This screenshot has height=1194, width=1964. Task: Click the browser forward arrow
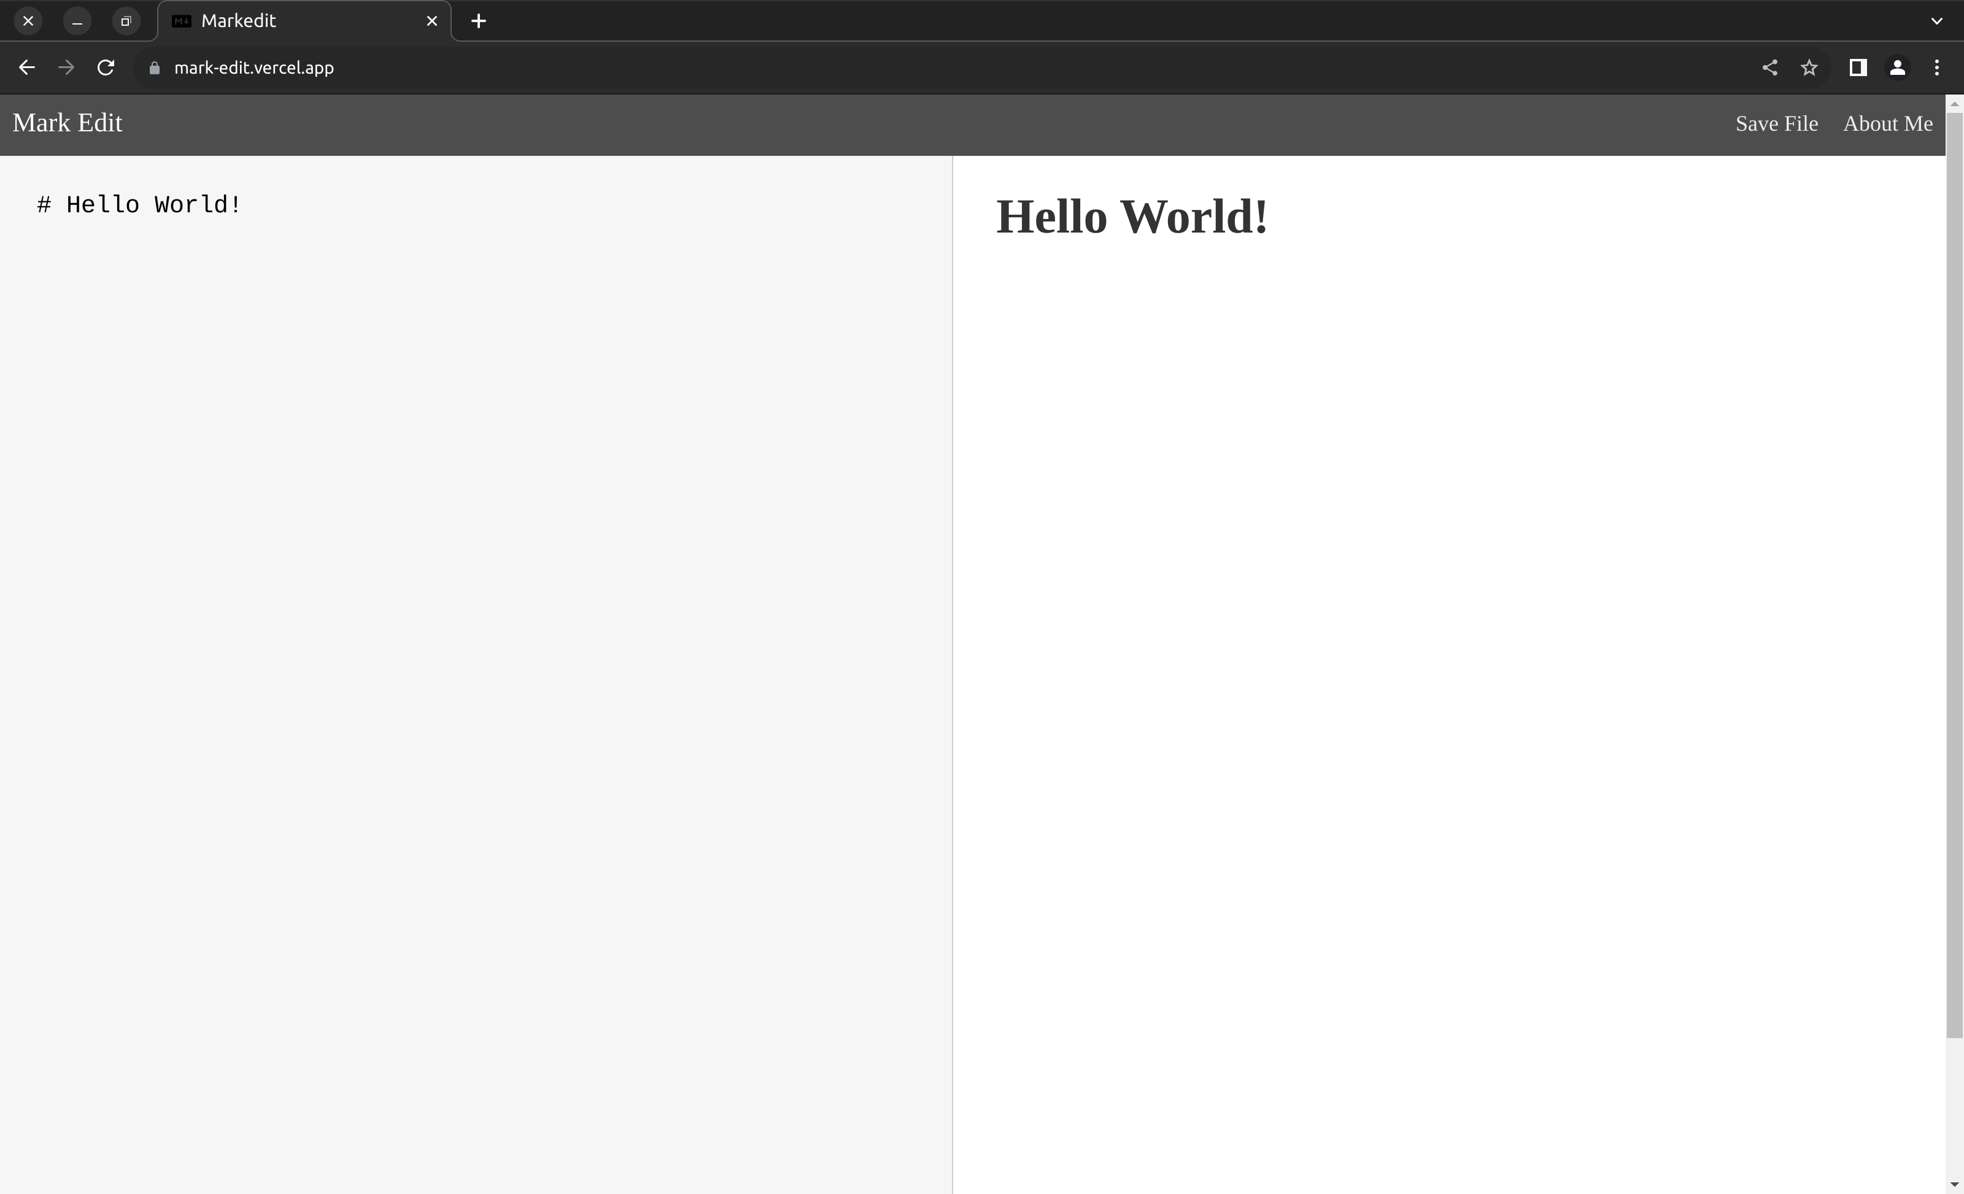pos(66,67)
